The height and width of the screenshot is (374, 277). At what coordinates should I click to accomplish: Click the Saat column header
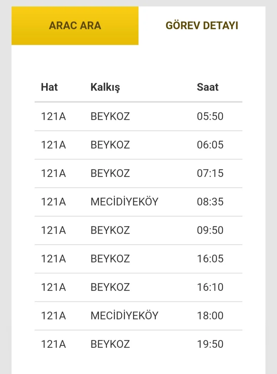(208, 87)
